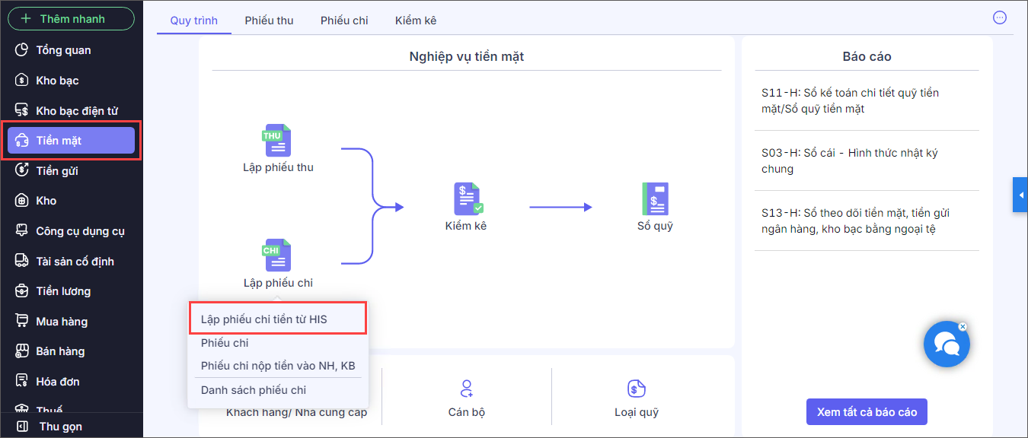Expand the right side panel arrow
The width and height of the screenshot is (1028, 438).
pyautogui.click(x=1020, y=195)
